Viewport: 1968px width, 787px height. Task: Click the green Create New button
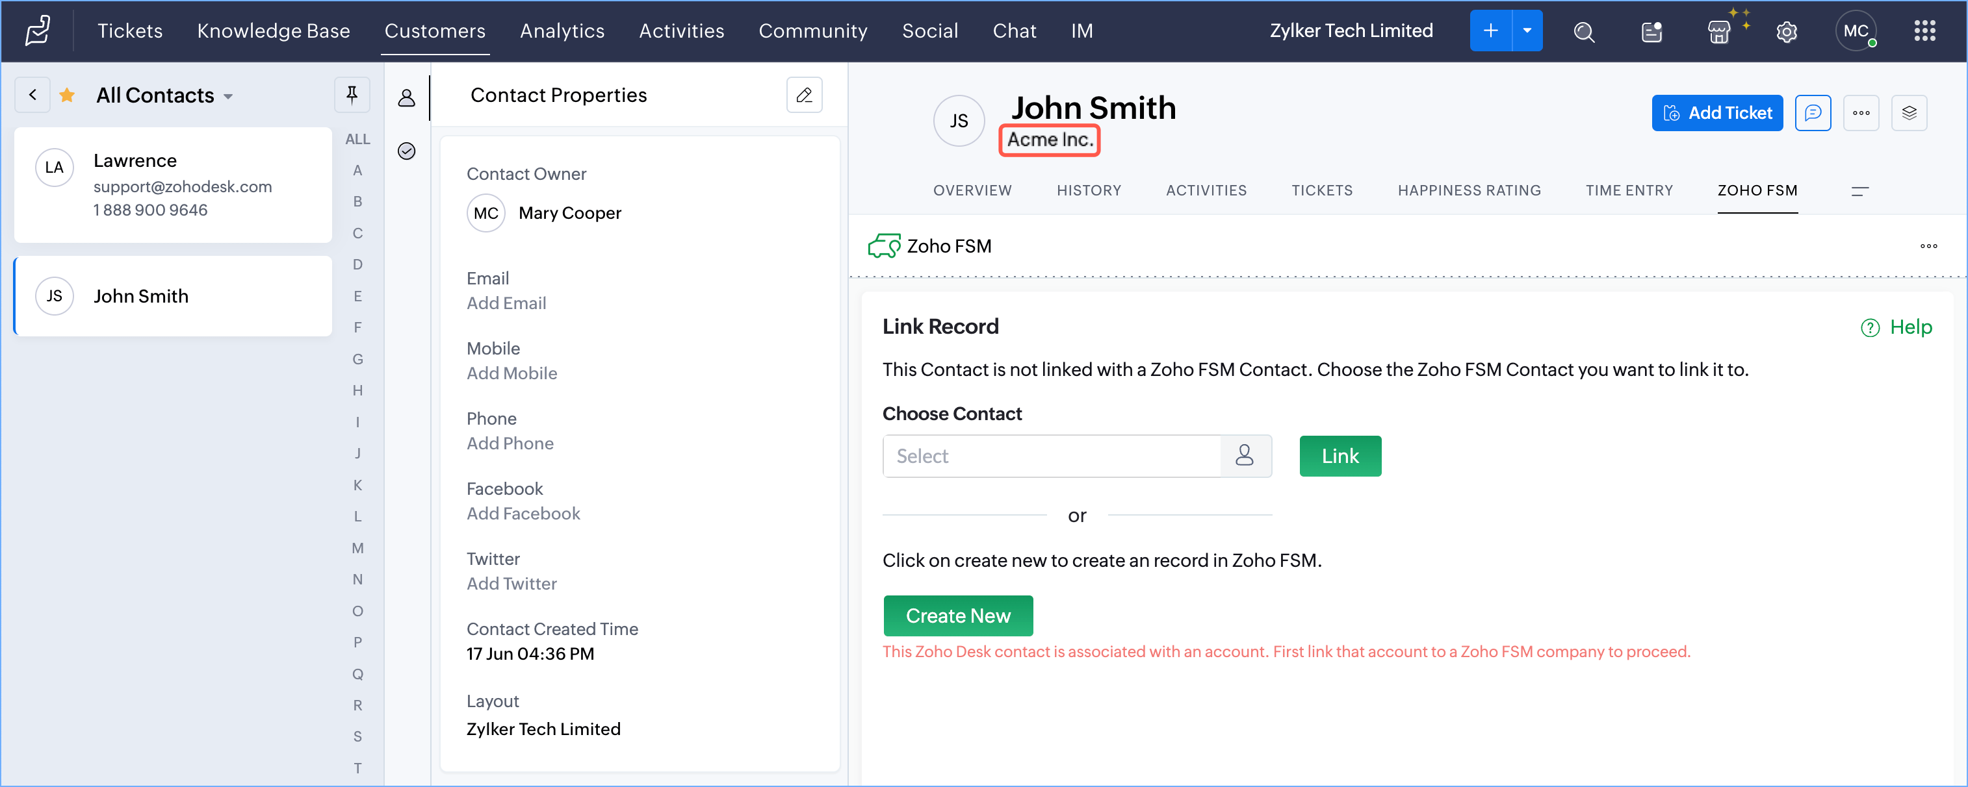tap(957, 615)
